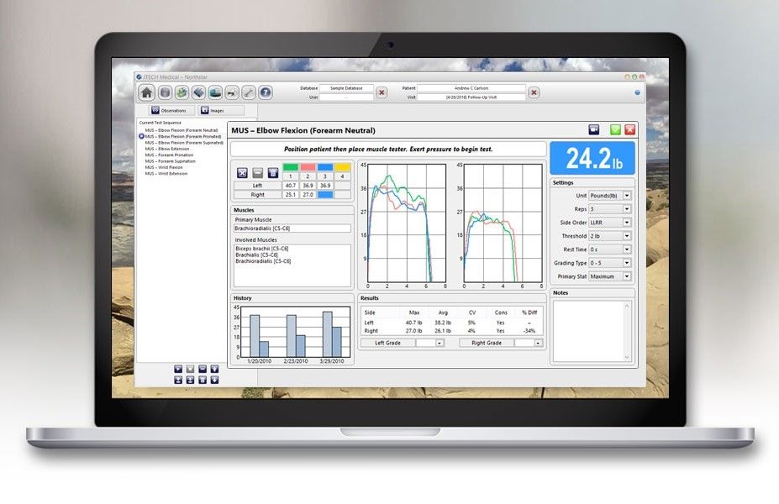The image size is (779, 504).
Task: Click the Home icon in toolbar
Action: pos(147,92)
